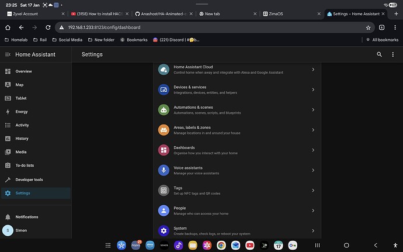Expand Dashboards row chevron

click(x=313, y=150)
